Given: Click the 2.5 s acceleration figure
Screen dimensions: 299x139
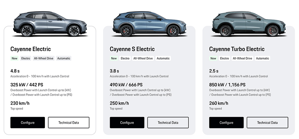Looking at the screenshot, I should [214, 71].
